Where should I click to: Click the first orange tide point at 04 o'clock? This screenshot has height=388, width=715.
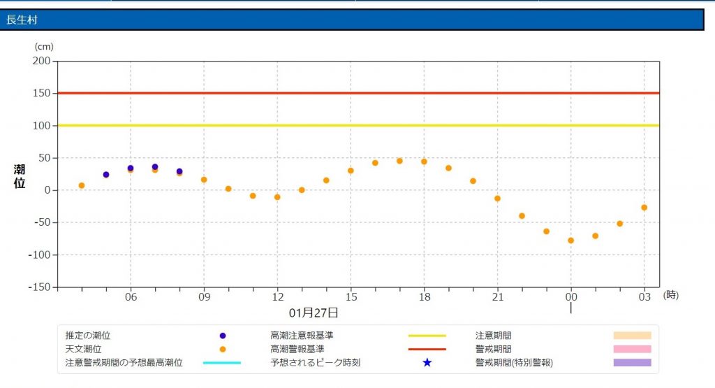coord(82,186)
